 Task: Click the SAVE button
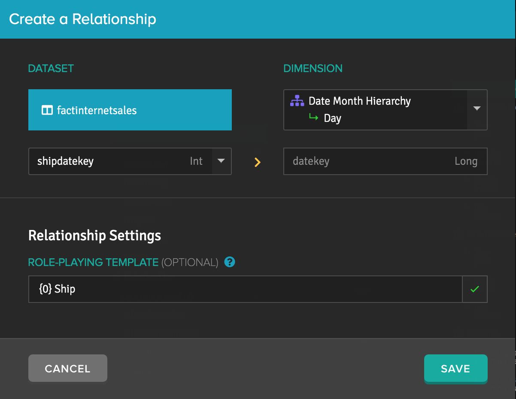455,368
